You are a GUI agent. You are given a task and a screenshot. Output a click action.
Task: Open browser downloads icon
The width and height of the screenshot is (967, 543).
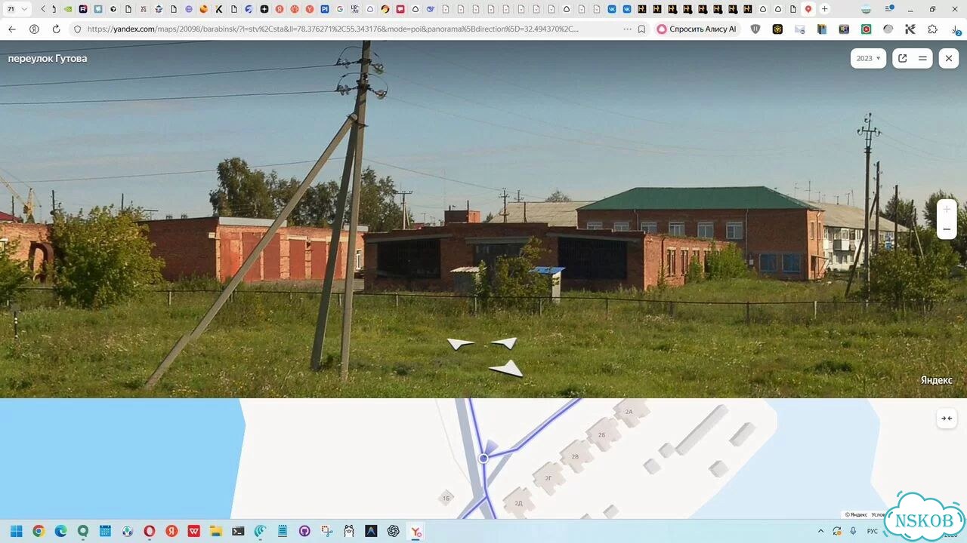click(x=955, y=29)
